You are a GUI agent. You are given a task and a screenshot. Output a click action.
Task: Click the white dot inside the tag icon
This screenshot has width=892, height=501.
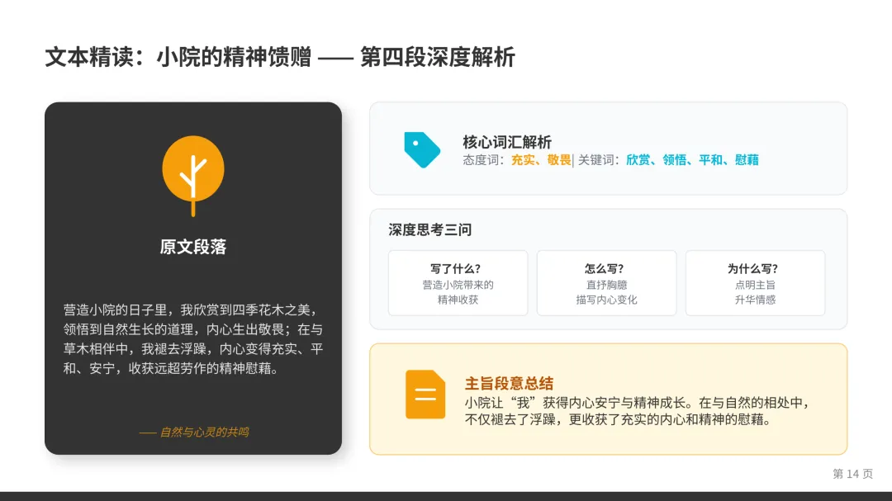pos(415,144)
